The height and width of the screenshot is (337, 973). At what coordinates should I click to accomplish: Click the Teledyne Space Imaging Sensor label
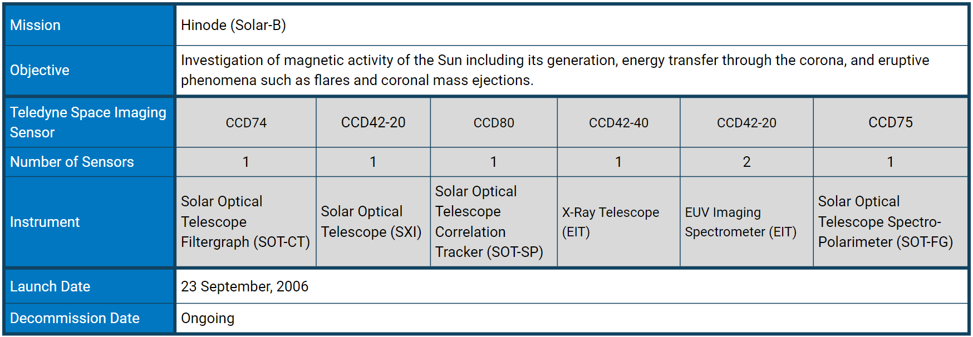[88, 122]
